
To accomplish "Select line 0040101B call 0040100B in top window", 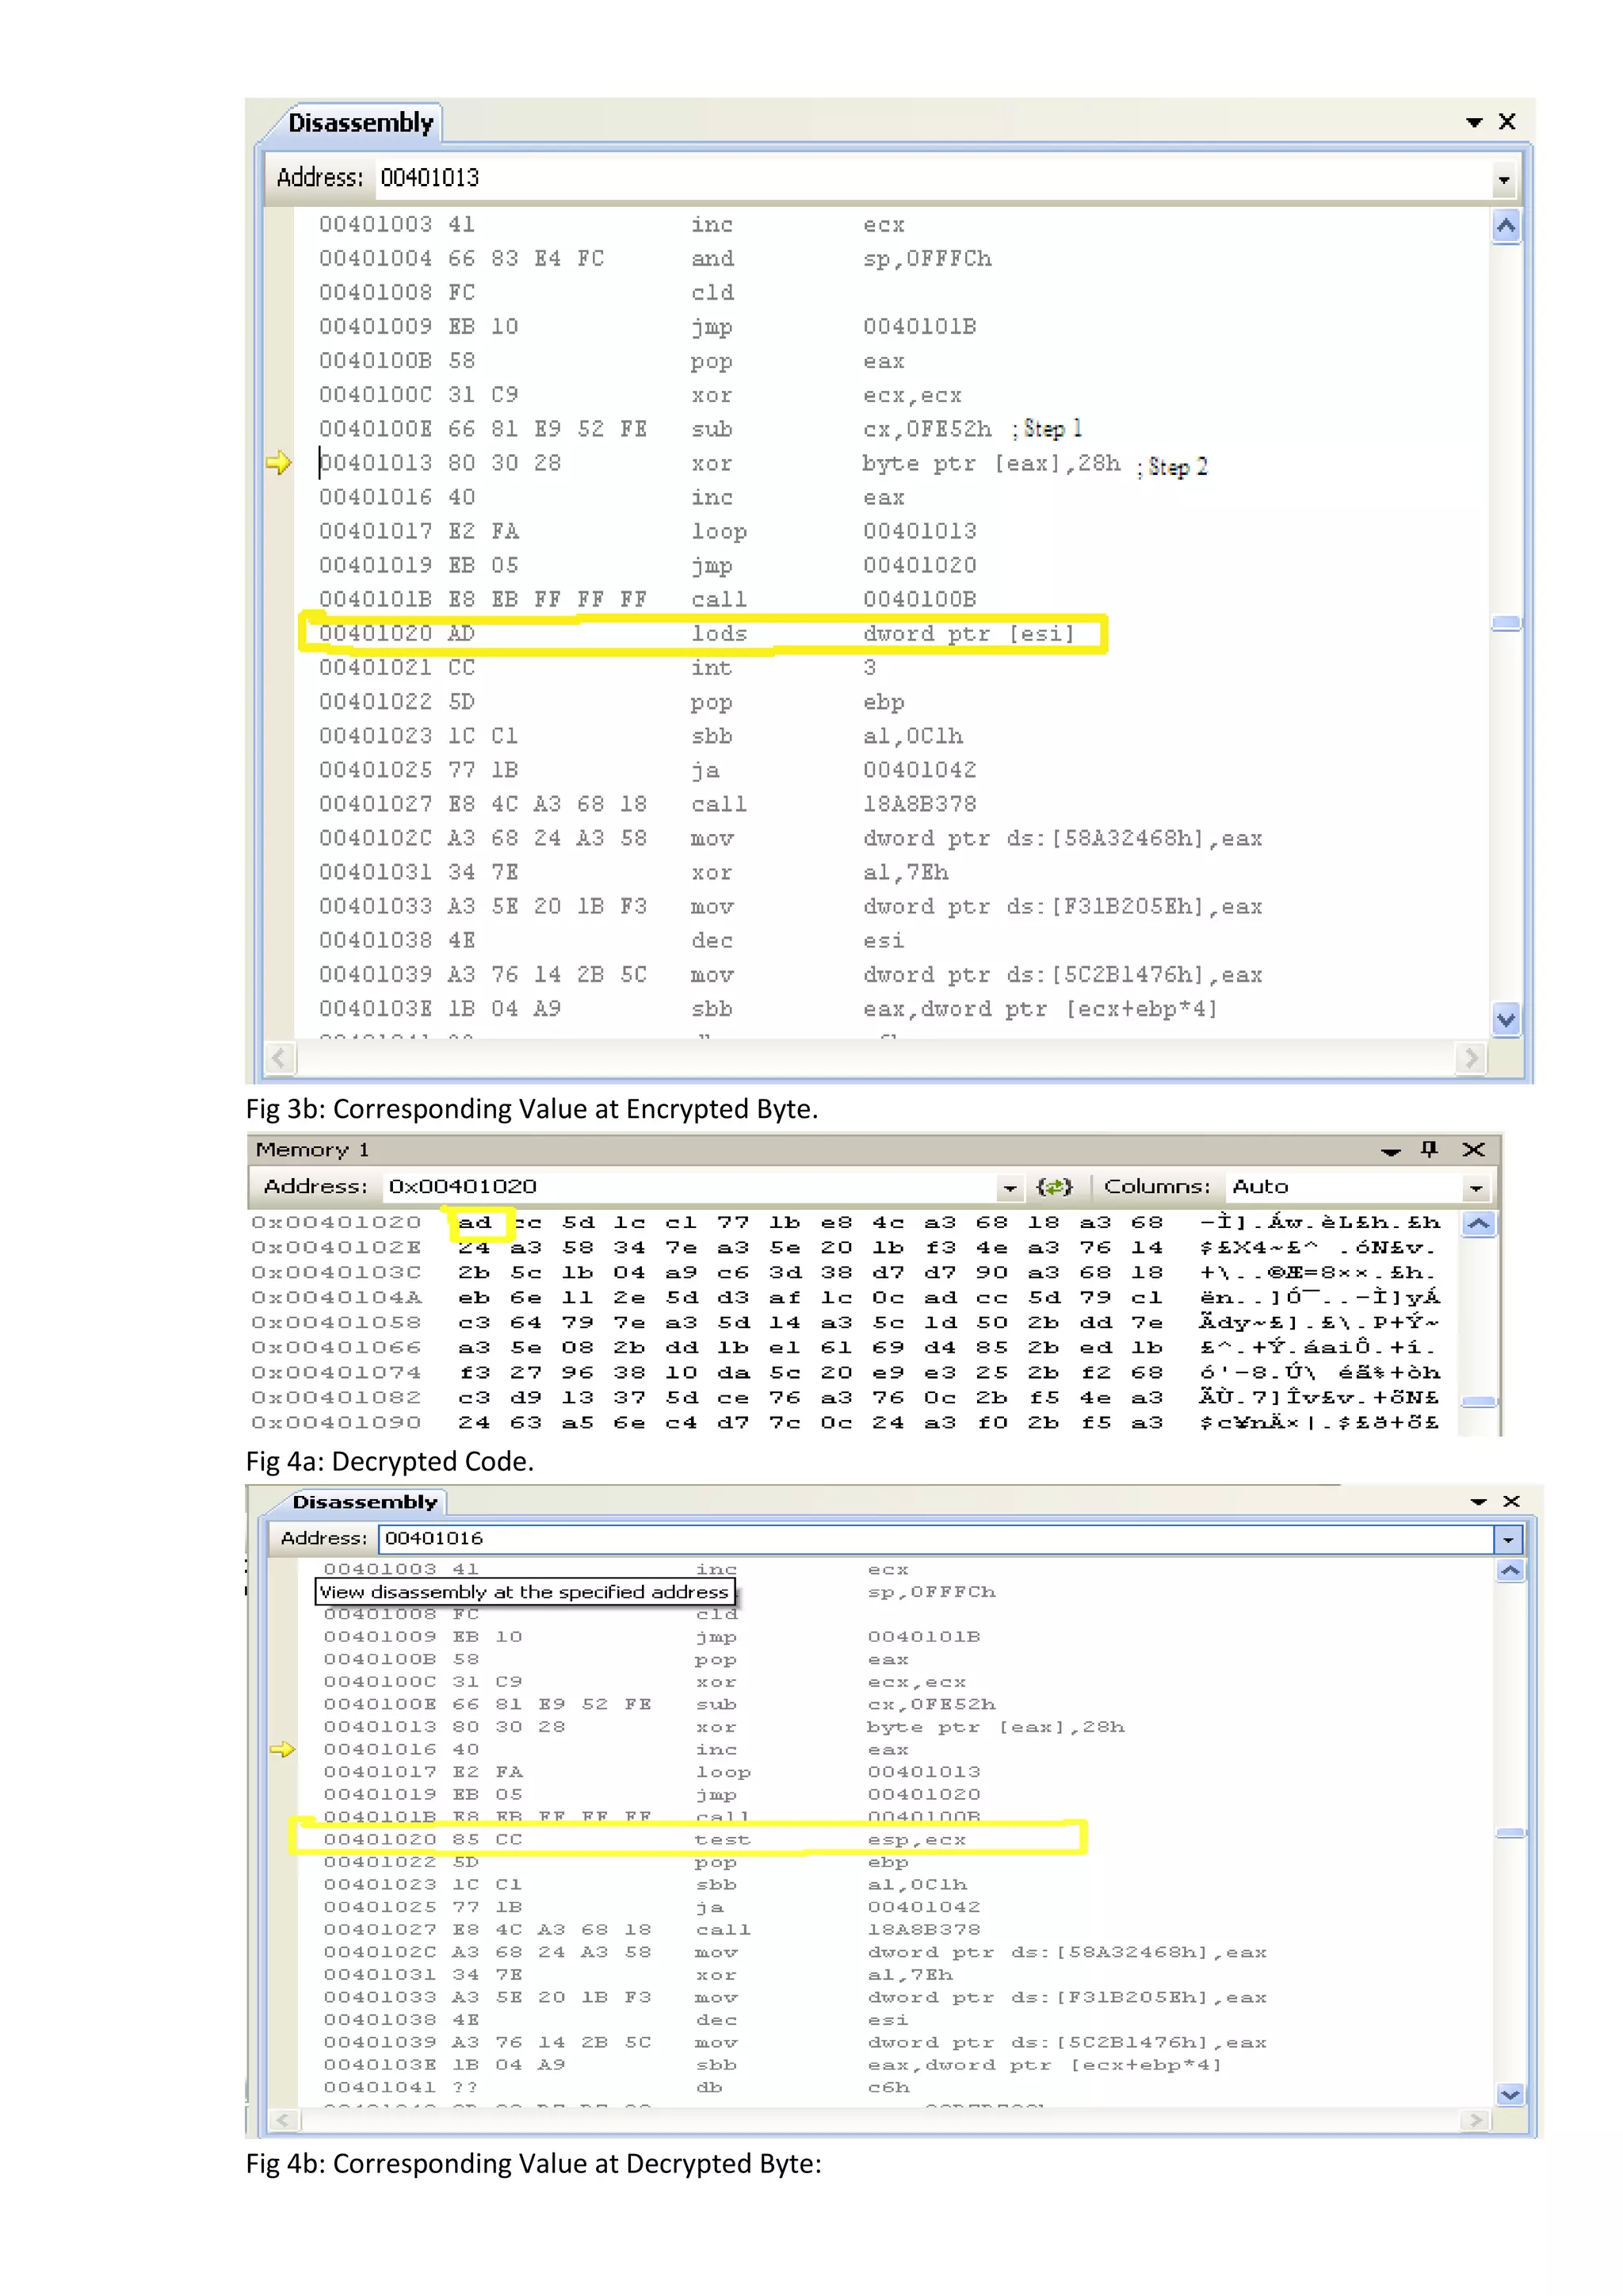I will (647, 599).
